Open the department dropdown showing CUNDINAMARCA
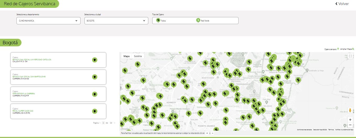356x138 pixels. click(48, 21)
